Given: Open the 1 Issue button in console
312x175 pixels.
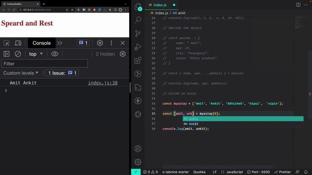Looking at the screenshot, I should [62, 73].
